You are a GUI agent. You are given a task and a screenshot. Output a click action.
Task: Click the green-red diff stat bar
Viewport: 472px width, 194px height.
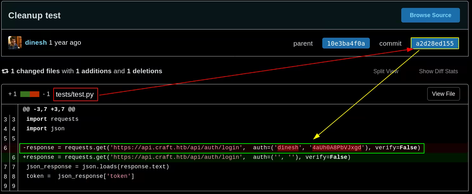pos(29,94)
